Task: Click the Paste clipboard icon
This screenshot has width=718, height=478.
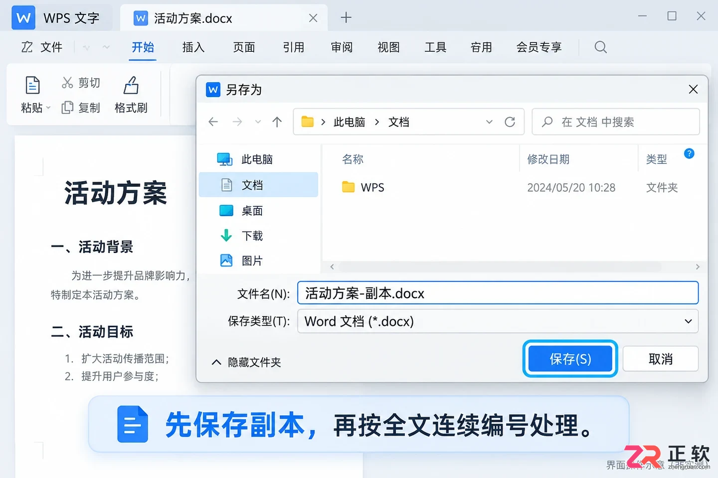Action: (x=32, y=86)
